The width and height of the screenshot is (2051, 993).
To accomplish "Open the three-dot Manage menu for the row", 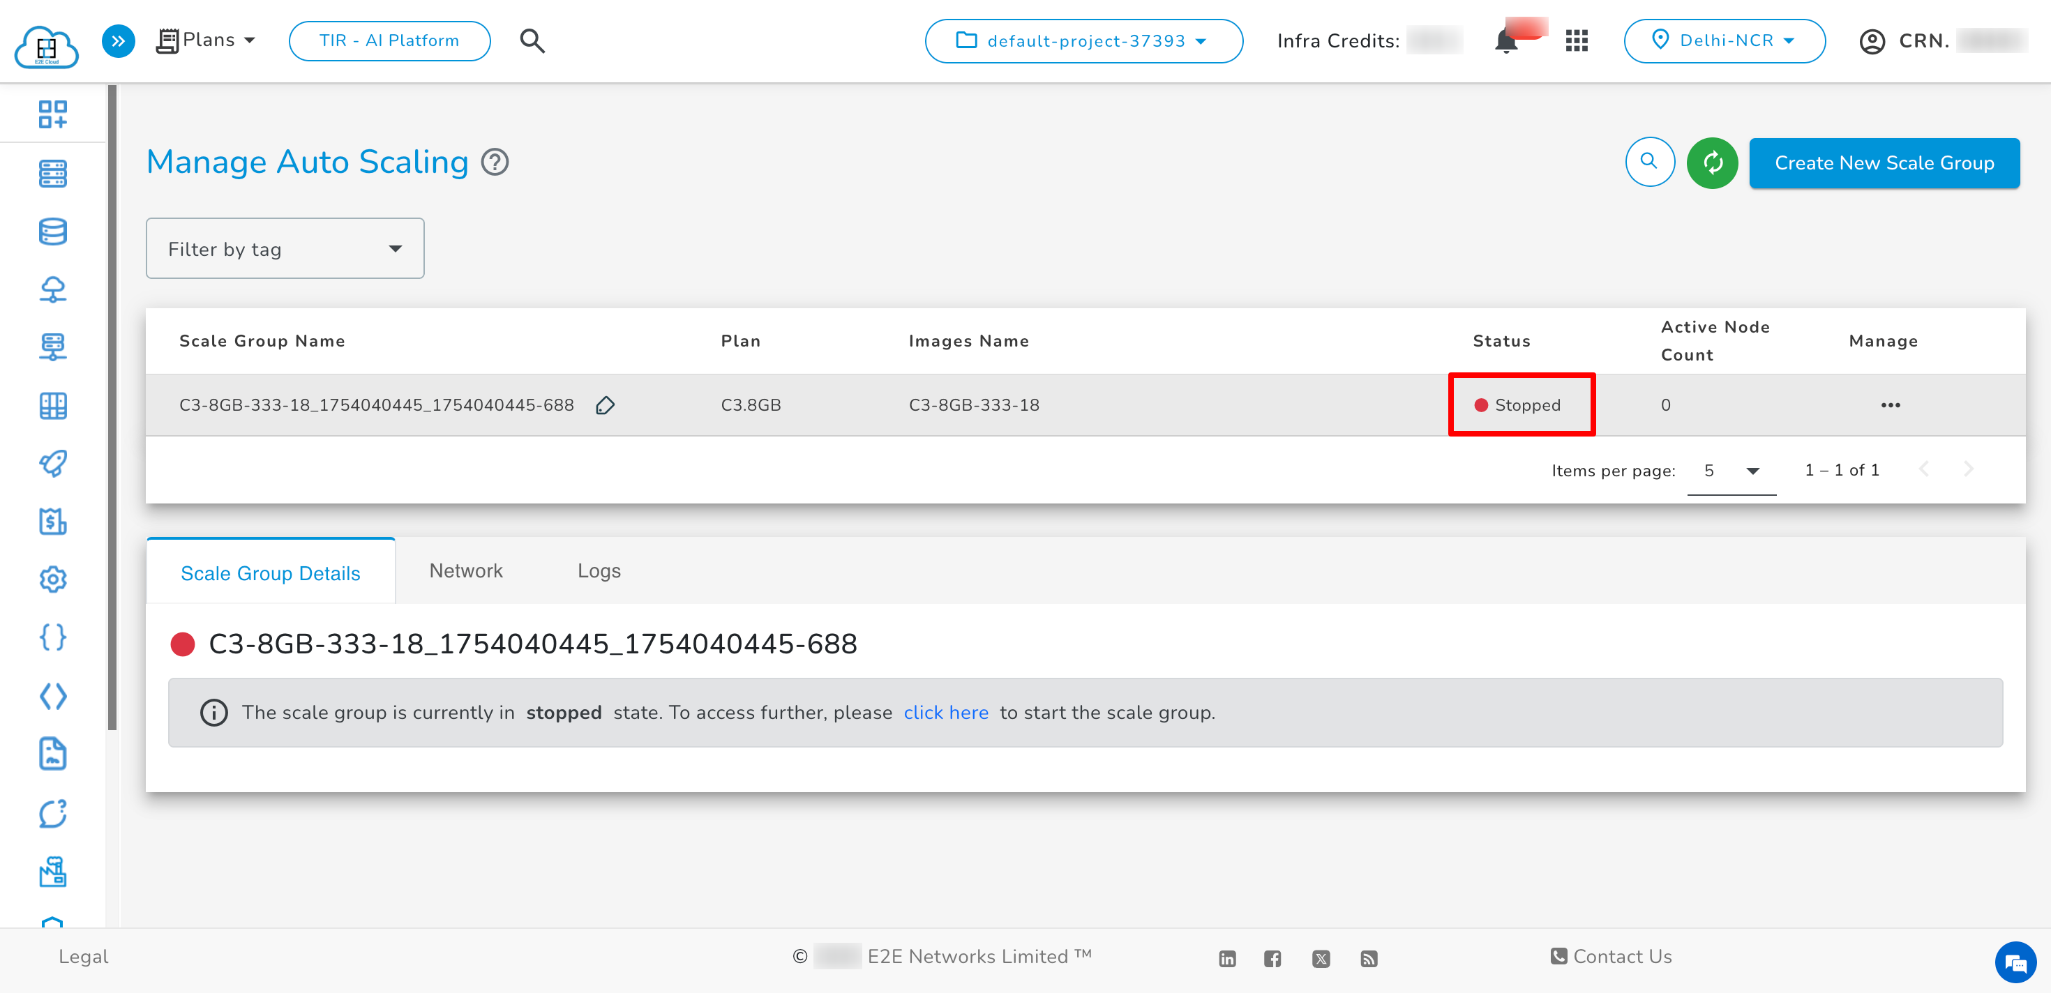I will pos(1890,406).
